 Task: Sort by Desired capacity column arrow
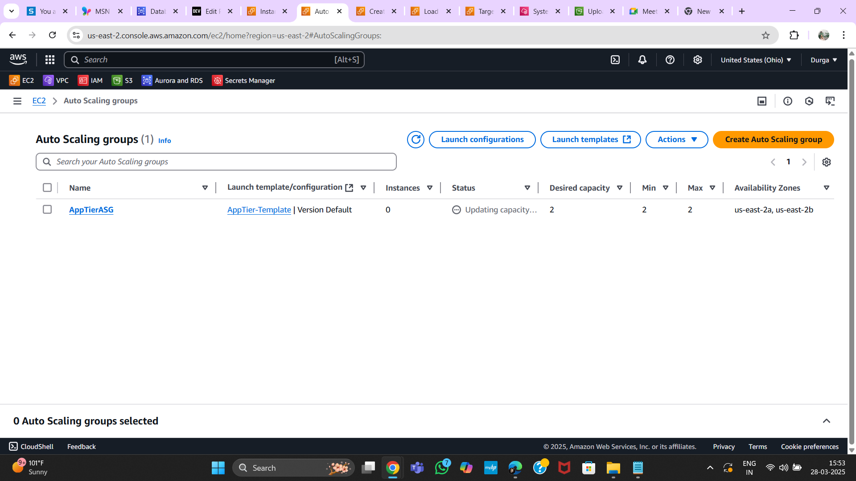[620, 188]
